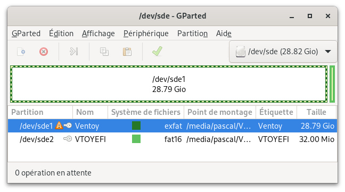Click the warning icon on /dev/sde1

click(x=59, y=126)
